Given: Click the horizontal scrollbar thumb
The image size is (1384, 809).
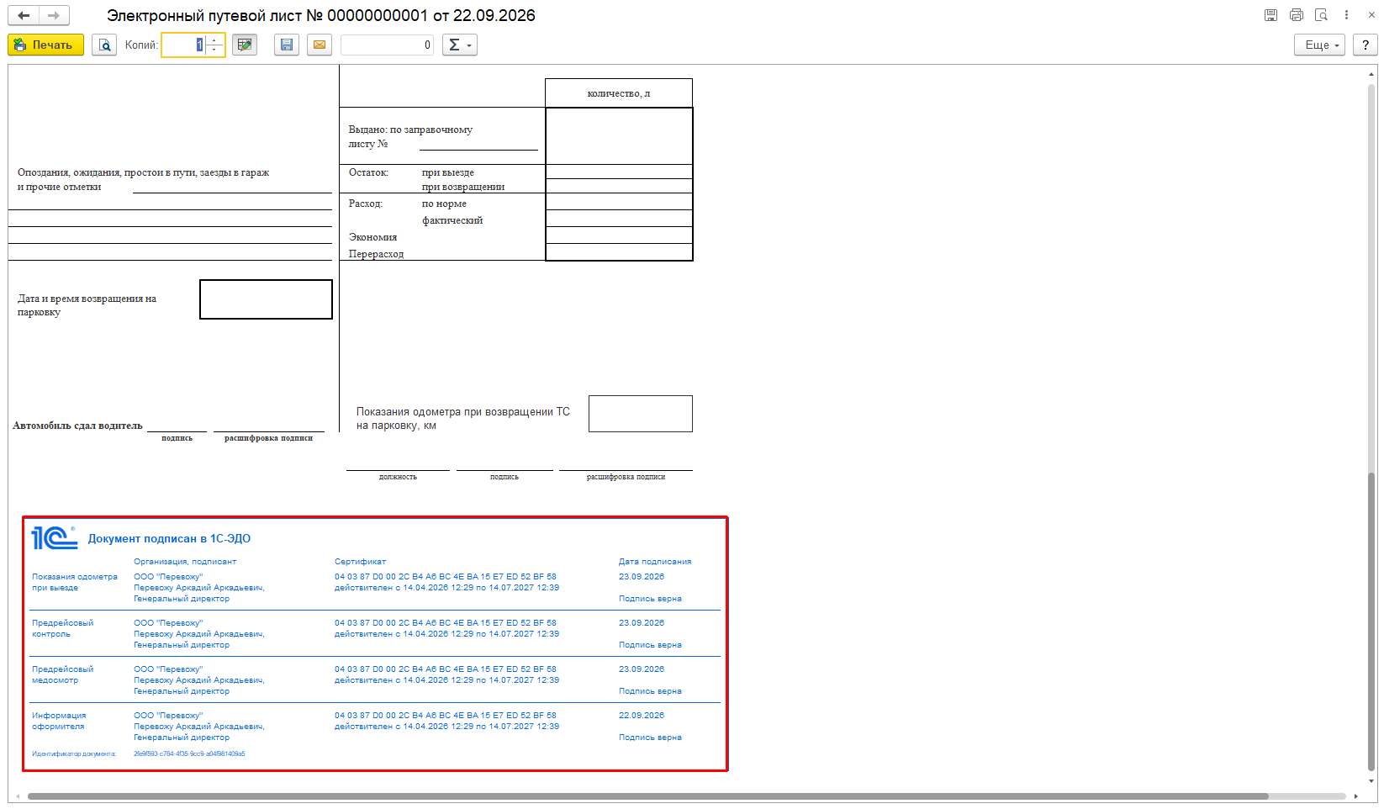Looking at the screenshot, I should tap(647, 796).
